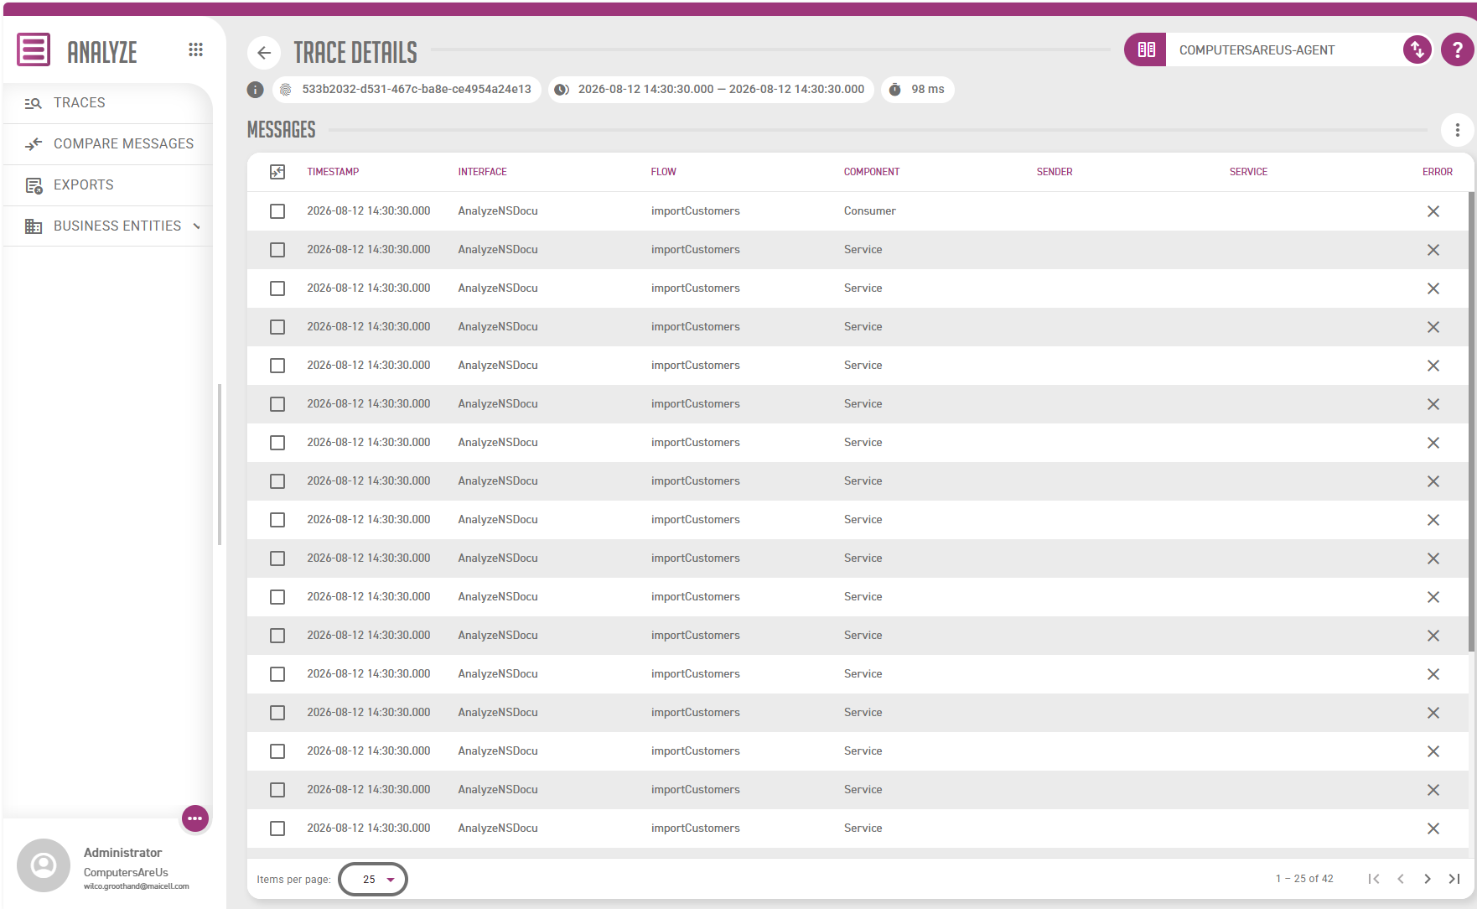Image resolution: width=1477 pixels, height=909 pixels.
Task: Open the Analyze hamburger menu icon
Action: [x=34, y=50]
